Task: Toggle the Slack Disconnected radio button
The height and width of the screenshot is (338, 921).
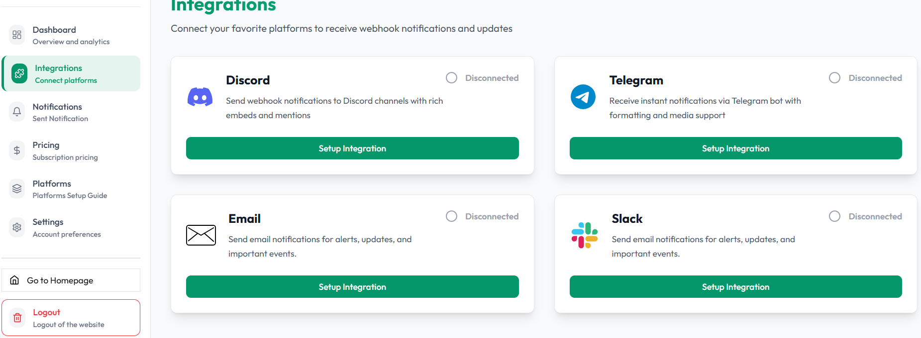Action: tap(834, 216)
